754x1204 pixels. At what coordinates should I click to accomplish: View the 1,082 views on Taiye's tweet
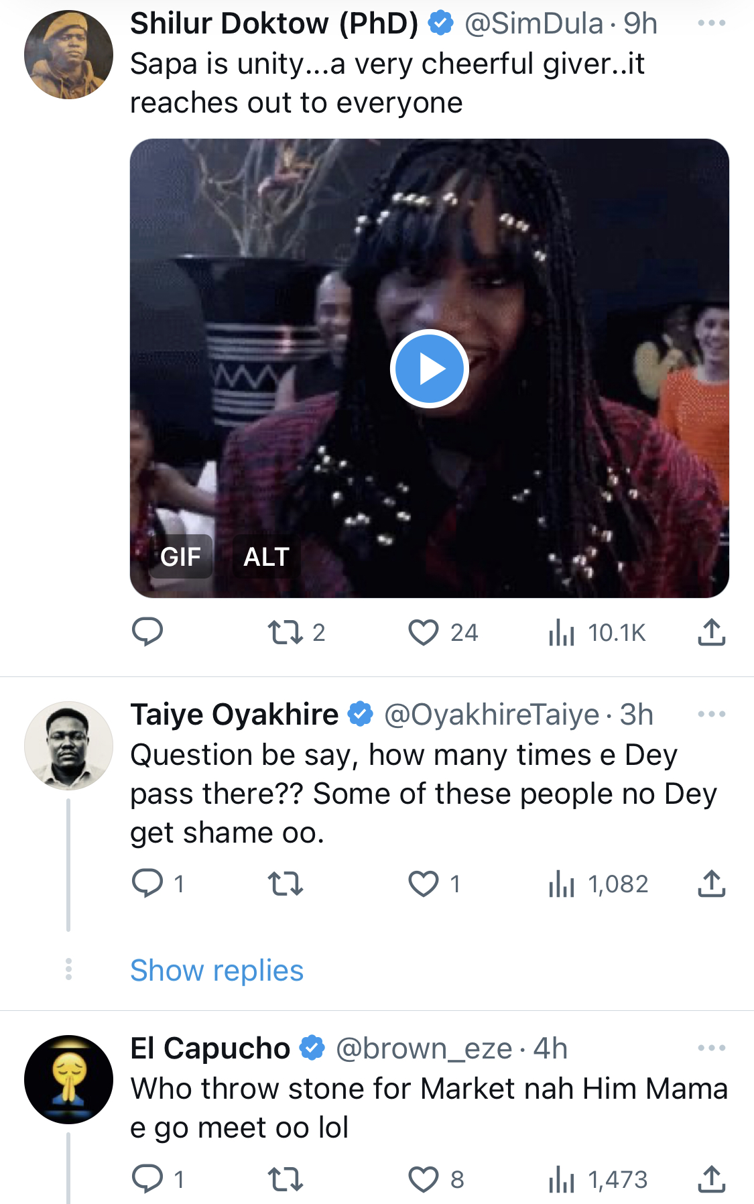598,884
